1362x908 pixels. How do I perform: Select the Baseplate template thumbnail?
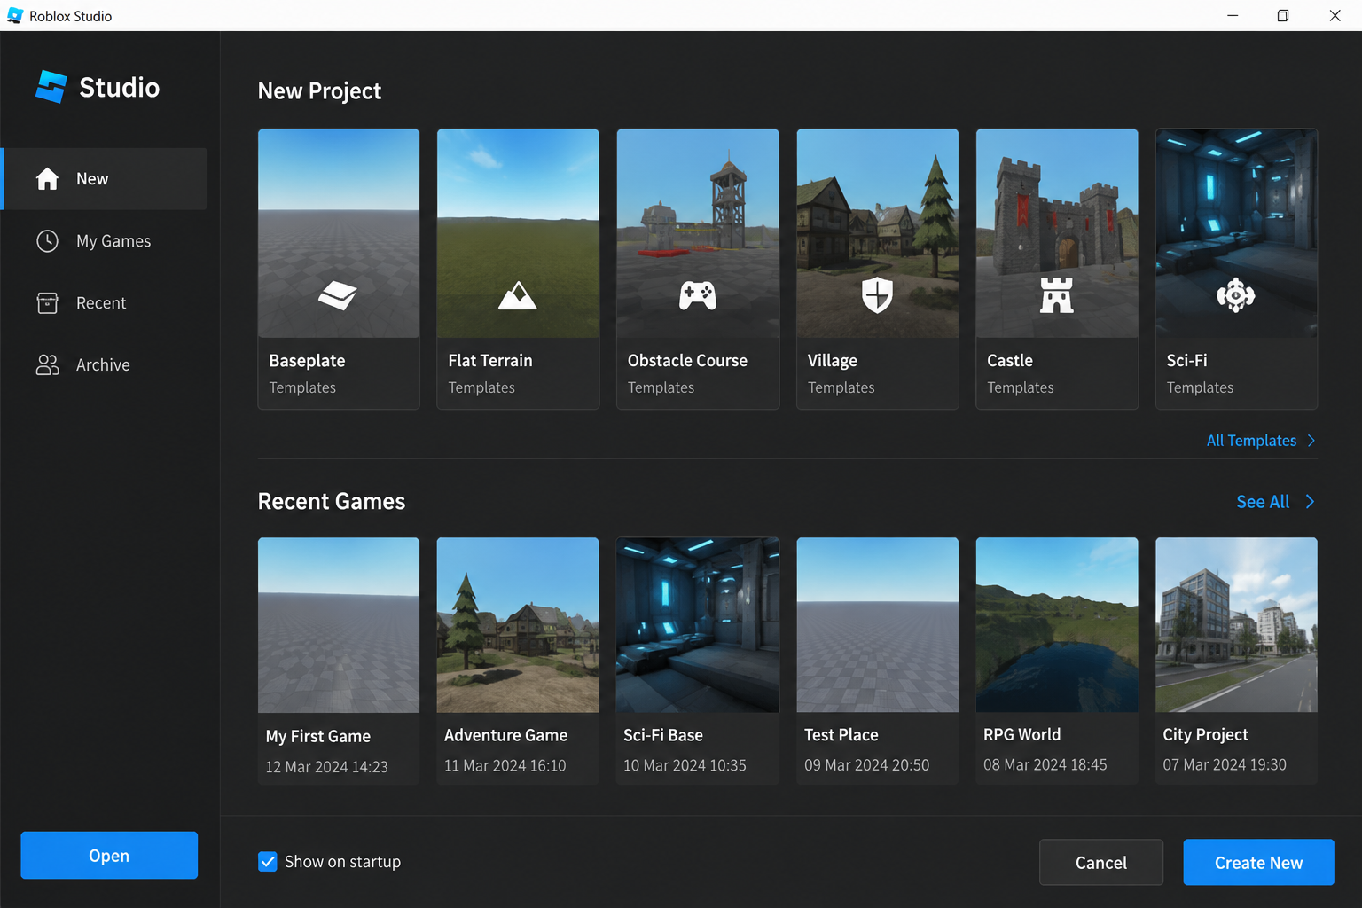coord(339,233)
